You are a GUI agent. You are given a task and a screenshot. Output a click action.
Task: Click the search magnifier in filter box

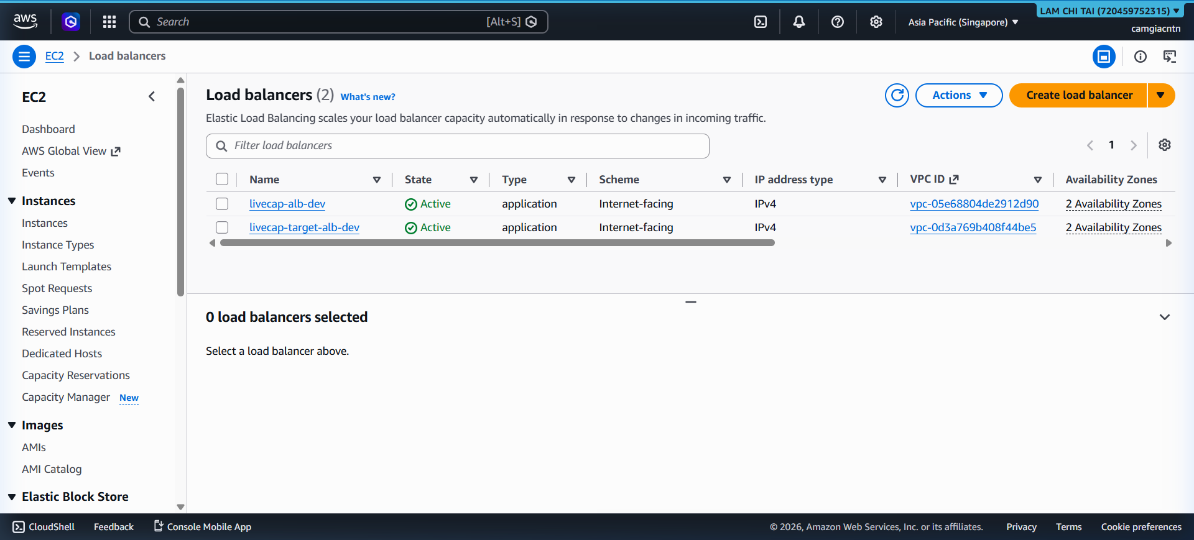[x=221, y=146]
